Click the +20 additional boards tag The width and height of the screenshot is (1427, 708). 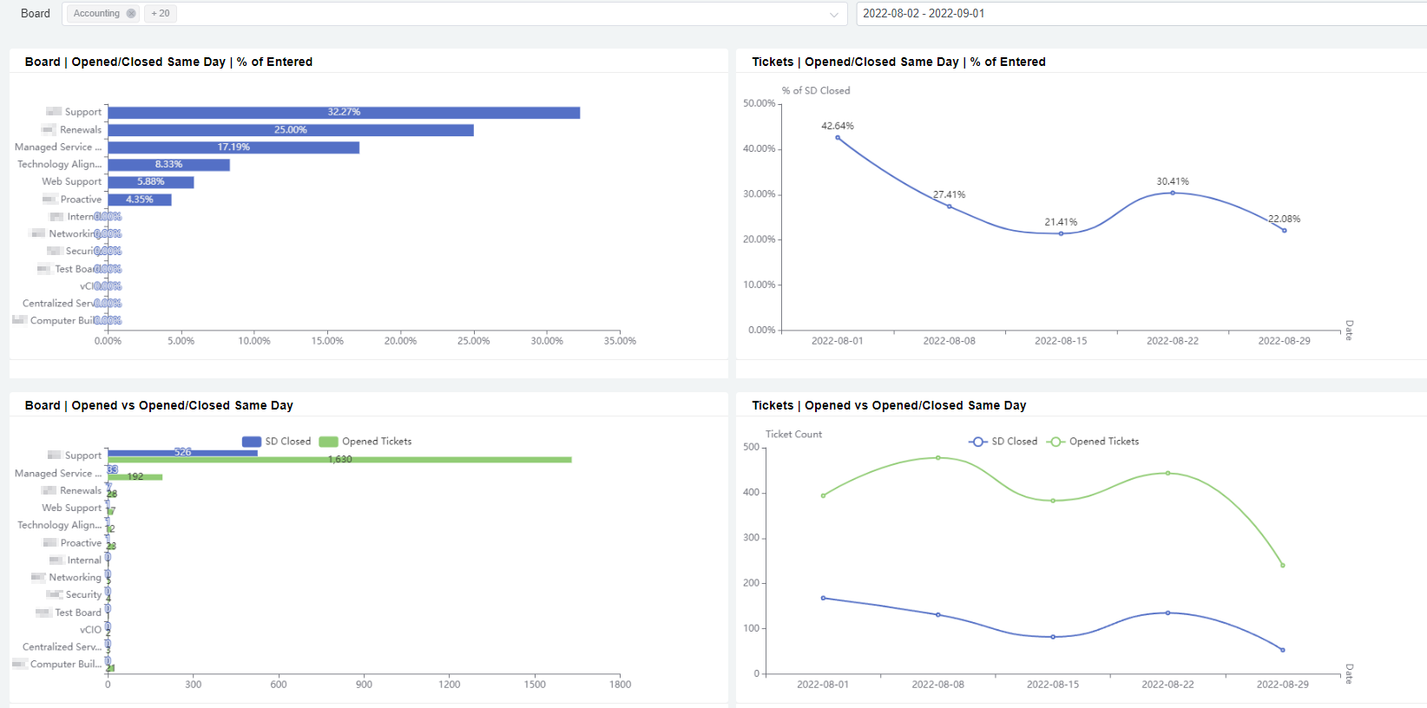(x=161, y=14)
